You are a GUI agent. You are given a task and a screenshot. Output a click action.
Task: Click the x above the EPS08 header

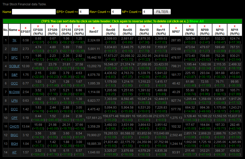click(x=38, y=26)
